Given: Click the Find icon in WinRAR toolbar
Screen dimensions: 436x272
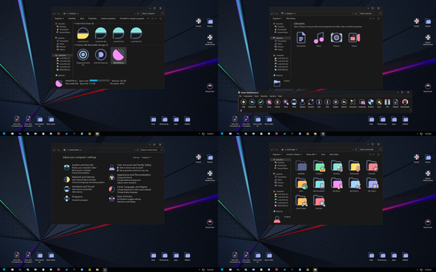Looking at the screenshot, I should 285,102.
